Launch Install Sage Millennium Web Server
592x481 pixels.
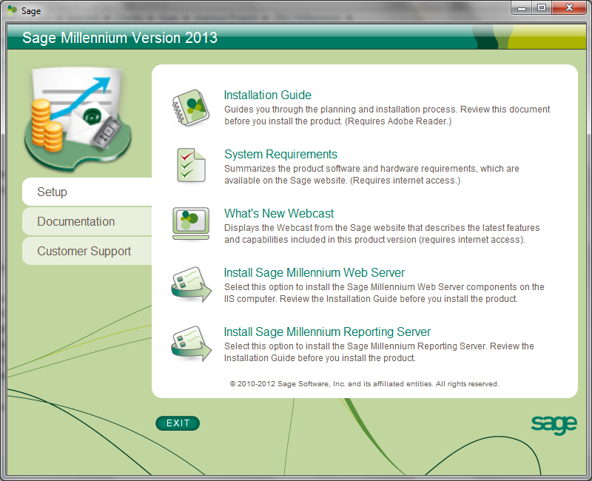pos(314,272)
